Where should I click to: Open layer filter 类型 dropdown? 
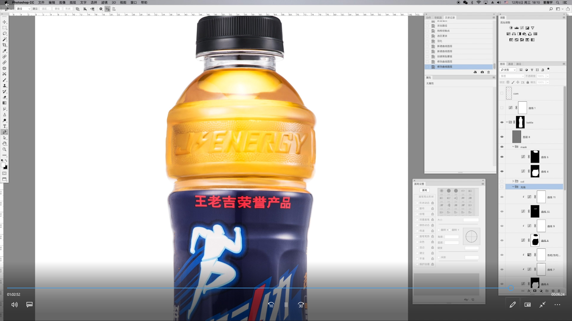[x=508, y=70]
